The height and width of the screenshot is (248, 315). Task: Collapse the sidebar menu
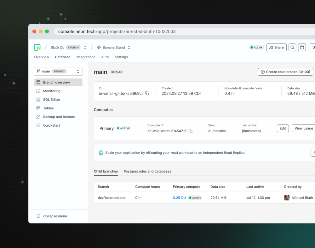point(55,216)
